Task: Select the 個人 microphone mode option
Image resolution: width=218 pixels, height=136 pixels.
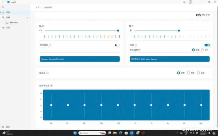Action: point(202,50)
